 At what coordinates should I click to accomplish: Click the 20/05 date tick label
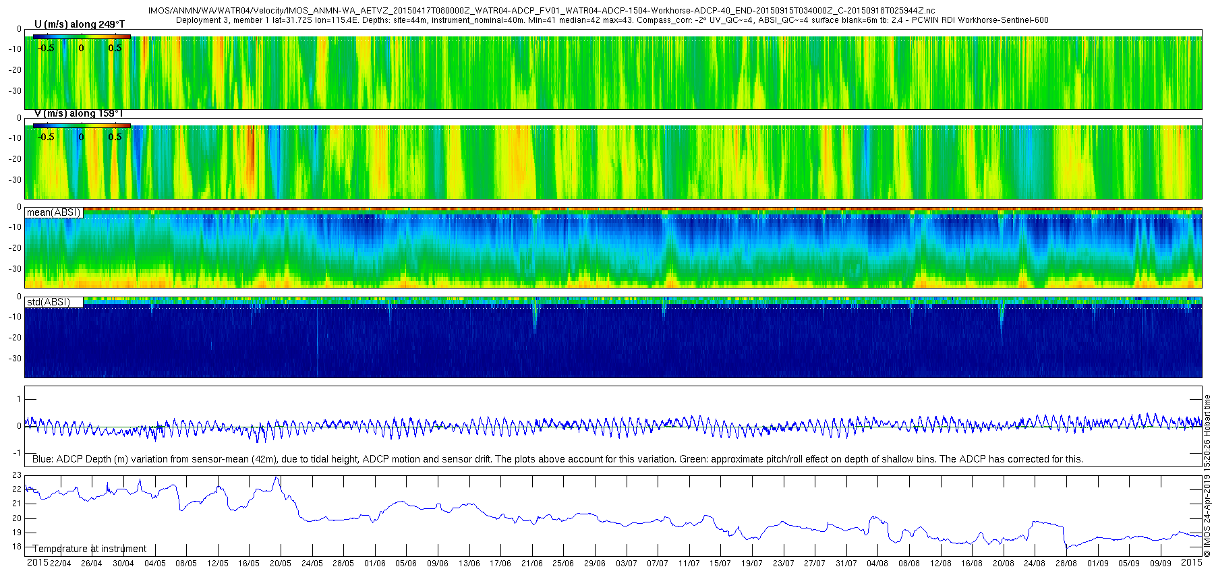pos(281,564)
